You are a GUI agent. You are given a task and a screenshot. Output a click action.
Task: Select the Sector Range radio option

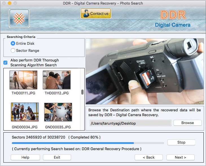pyautogui.click(x=13, y=50)
